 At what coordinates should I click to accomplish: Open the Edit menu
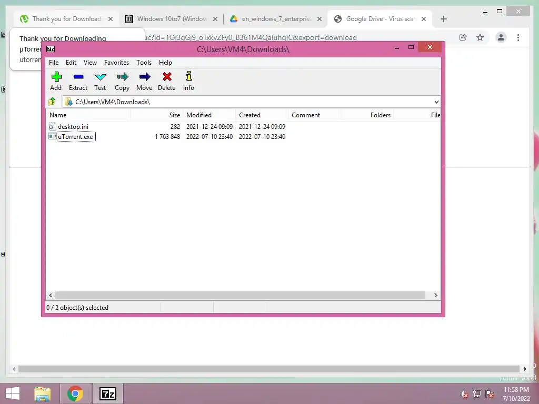(x=71, y=63)
